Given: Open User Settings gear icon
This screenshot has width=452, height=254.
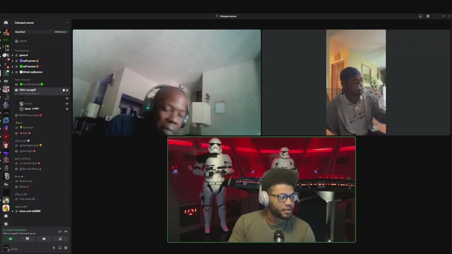Looking at the screenshot, I should coord(66,248).
